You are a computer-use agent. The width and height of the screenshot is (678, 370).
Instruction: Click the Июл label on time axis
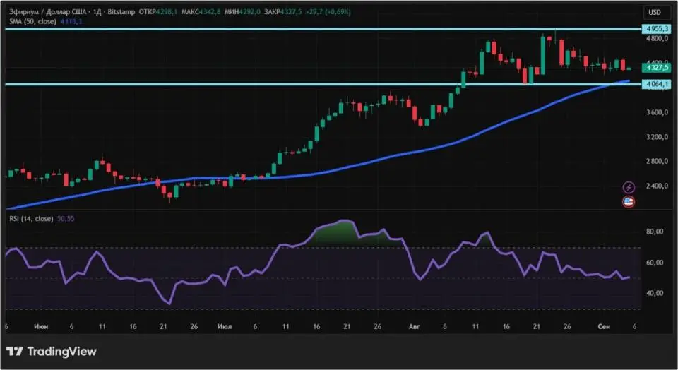[225, 328]
